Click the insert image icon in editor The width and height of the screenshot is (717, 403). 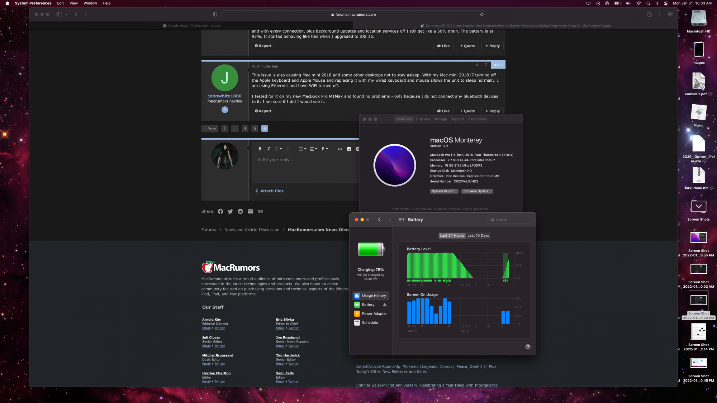tap(349, 149)
